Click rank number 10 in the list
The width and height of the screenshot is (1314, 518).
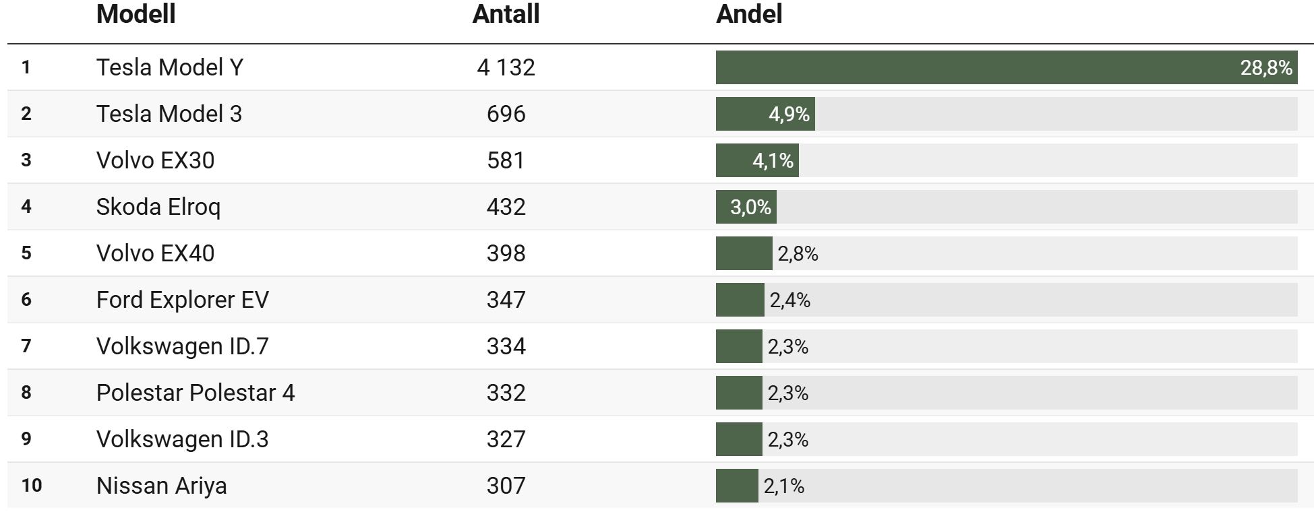tap(32, 486)
